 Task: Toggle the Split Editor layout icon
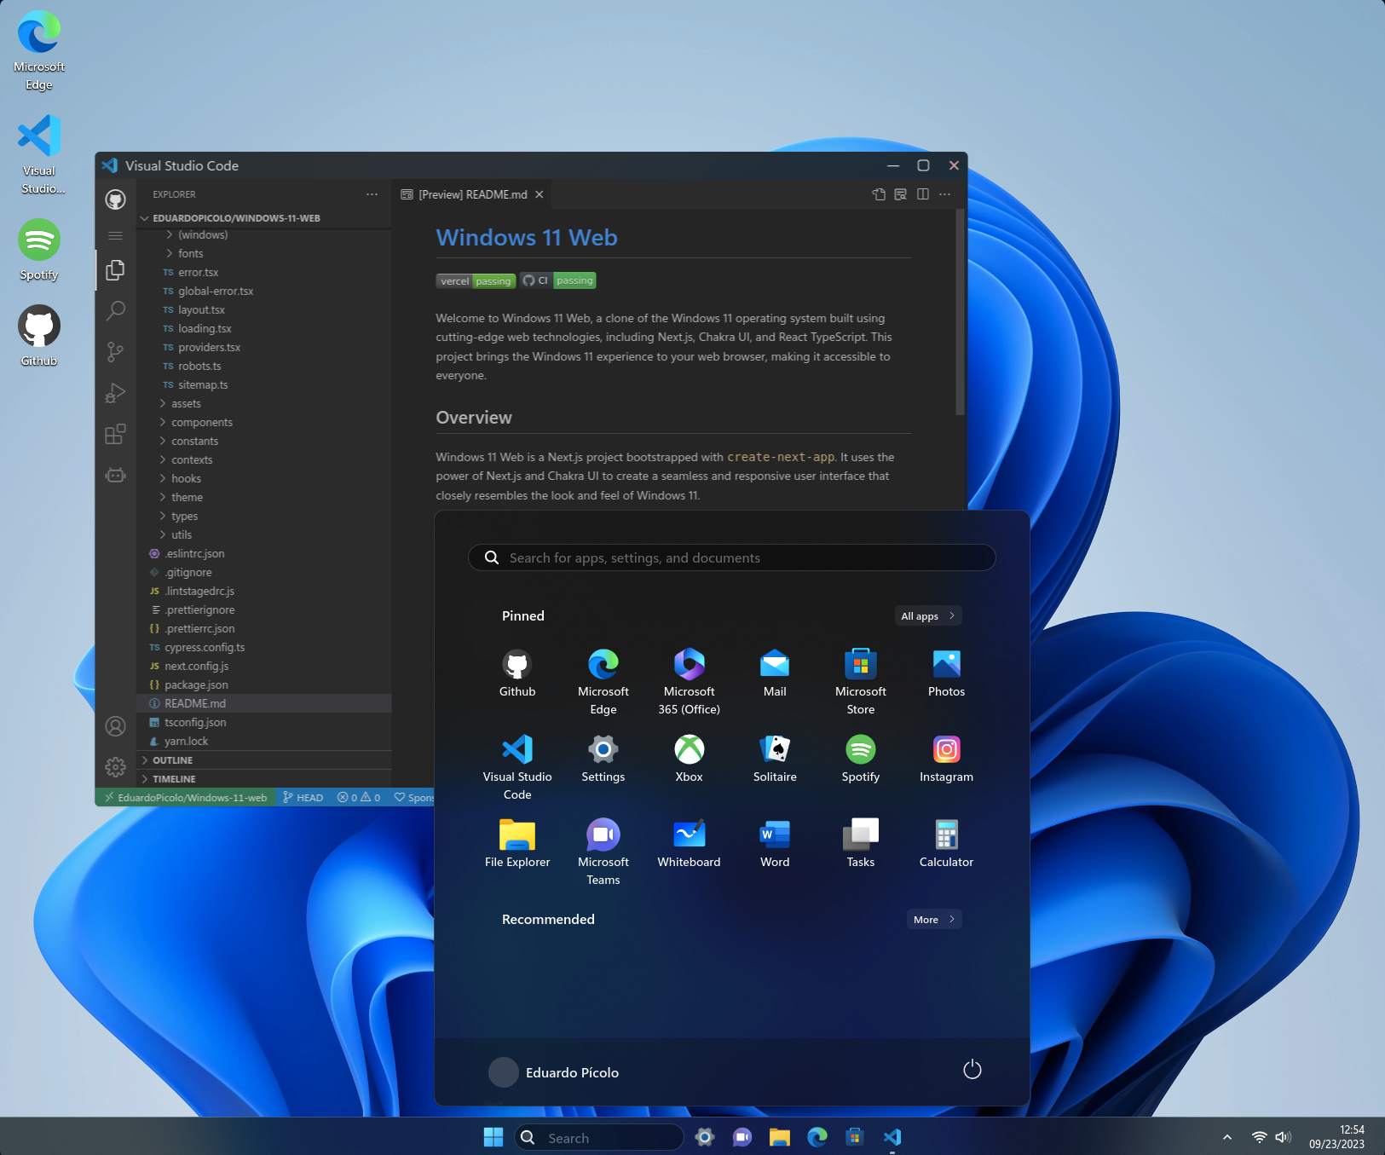(x=923, y=194)
